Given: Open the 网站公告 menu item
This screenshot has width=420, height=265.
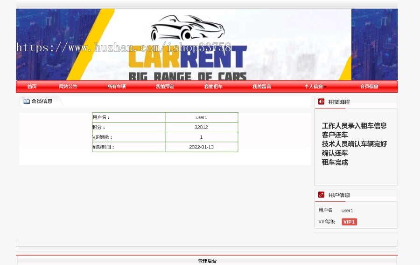Looking at the screenshot, I should (x=68, y=86).
